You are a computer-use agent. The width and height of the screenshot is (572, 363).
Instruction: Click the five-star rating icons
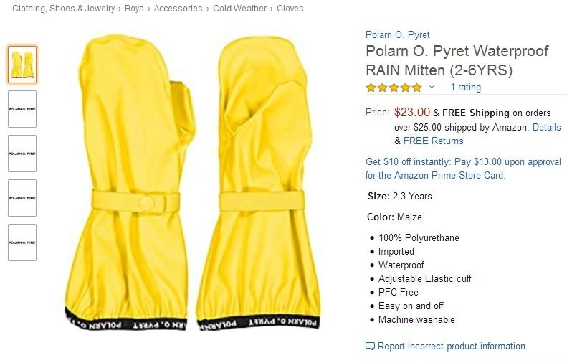click(x=394, y=88)
